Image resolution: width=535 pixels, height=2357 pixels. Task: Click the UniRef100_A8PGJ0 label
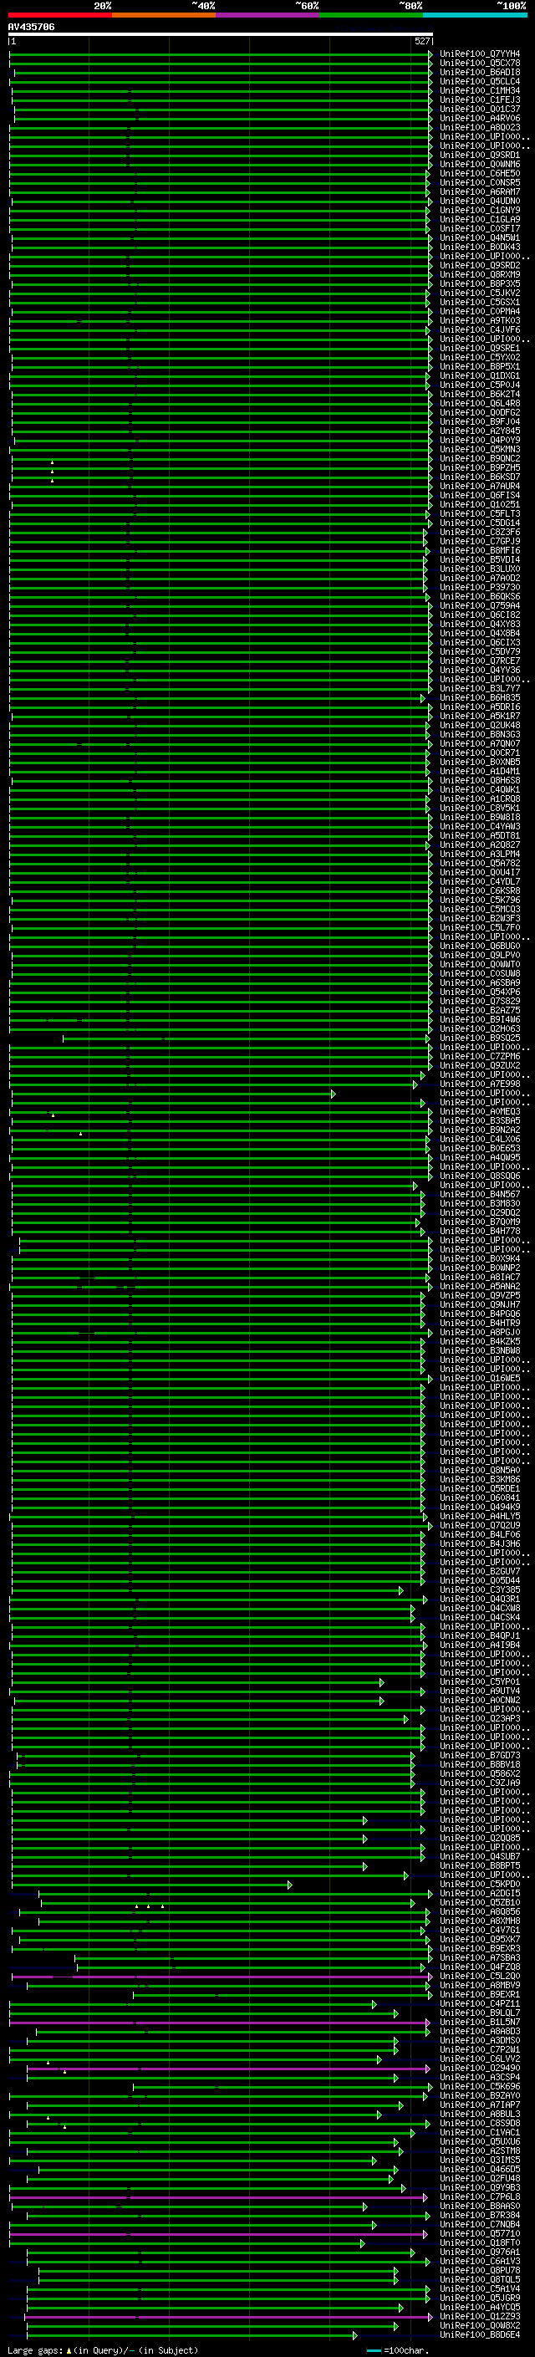pos(480,1332)
